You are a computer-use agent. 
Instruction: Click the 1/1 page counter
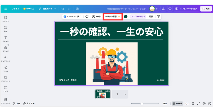pyautogui.click(x=187, y=104)
